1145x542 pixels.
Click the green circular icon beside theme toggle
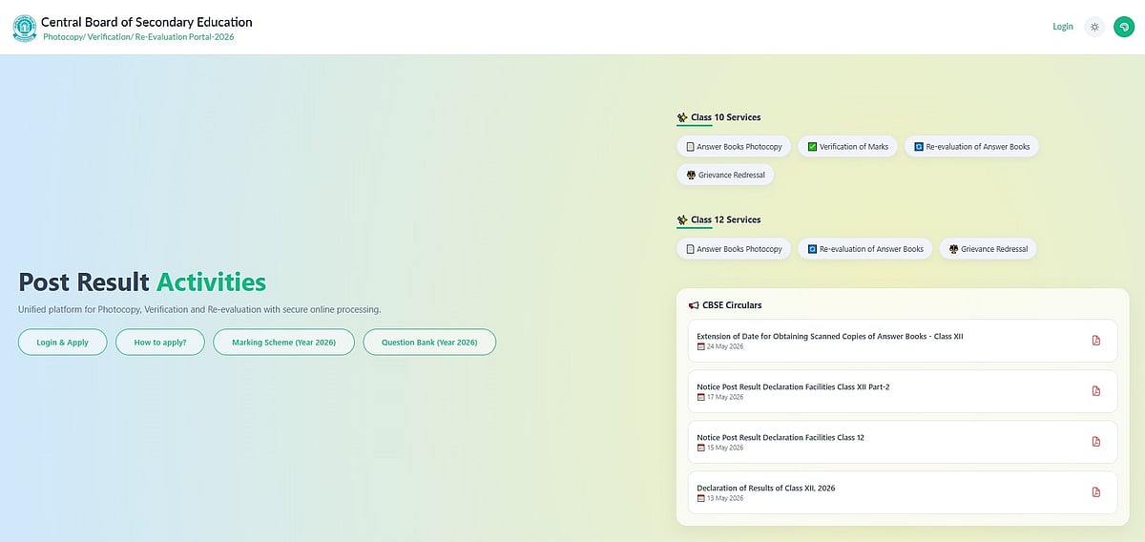1123,27
